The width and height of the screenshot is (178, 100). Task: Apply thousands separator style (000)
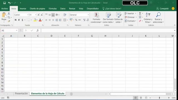[x=80, y=20]
